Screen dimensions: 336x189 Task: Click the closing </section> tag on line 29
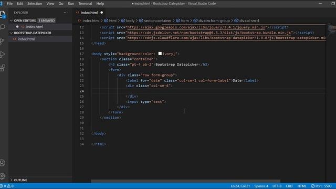point(111,118)
